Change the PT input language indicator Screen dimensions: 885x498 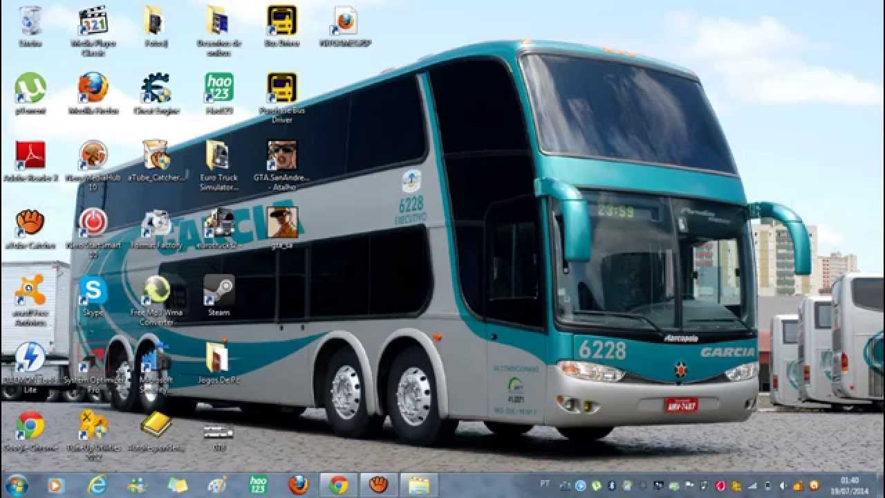tap(545, 484)
